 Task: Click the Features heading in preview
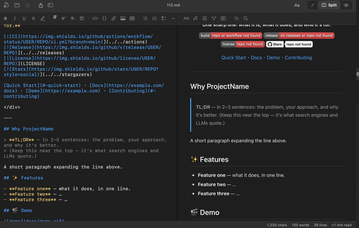[x=209, y=159]
